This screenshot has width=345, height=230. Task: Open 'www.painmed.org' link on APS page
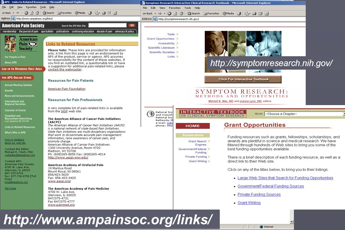(x=61, y=205)
